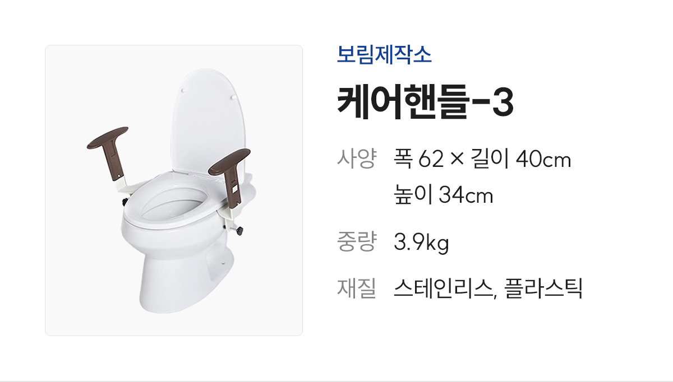Click the 재질 label
The width and height of the screenshot is (673, 382).
click(x=356, y=289)
